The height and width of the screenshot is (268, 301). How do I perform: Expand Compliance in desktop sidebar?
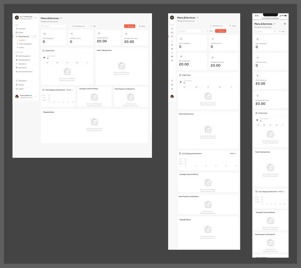tap(35, 64)
